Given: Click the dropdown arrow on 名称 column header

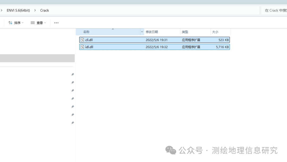Looking at the screenshot, I should tap(142, 32).
